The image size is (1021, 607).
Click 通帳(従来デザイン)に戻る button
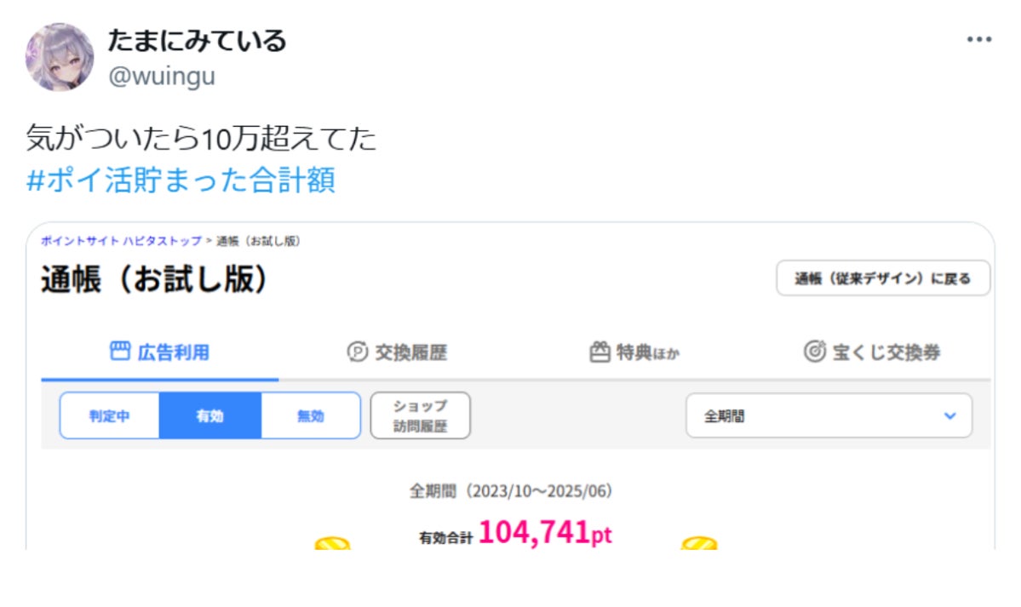tap(883, 278)
